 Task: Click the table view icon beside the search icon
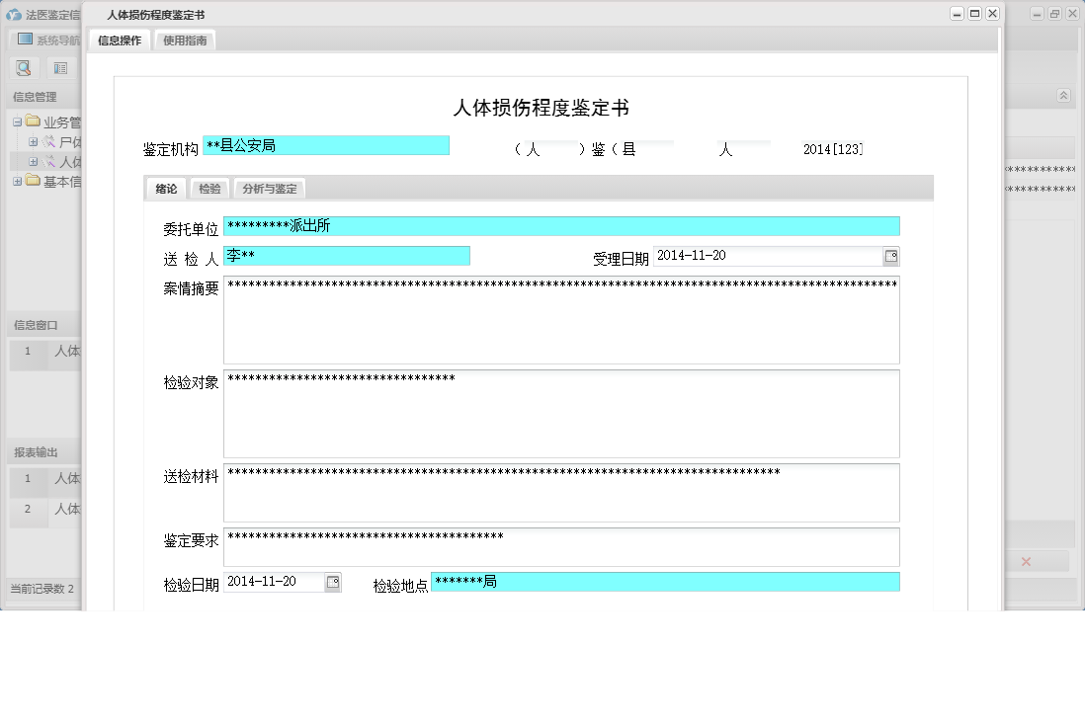(59, 67)
